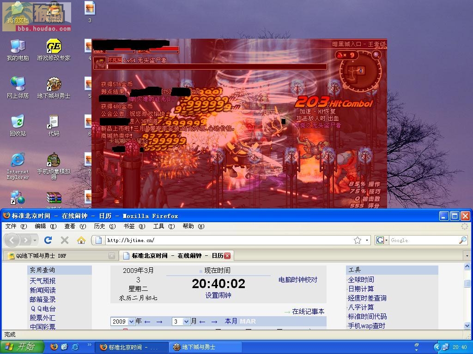Open the 工具 (T) menu
Image resolution: width=473 pixels, height=354 pixels.
(x=164, y=226)
